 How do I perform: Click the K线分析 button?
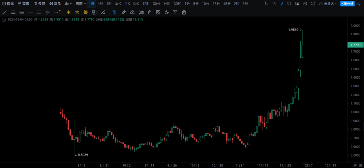(347, 4)
